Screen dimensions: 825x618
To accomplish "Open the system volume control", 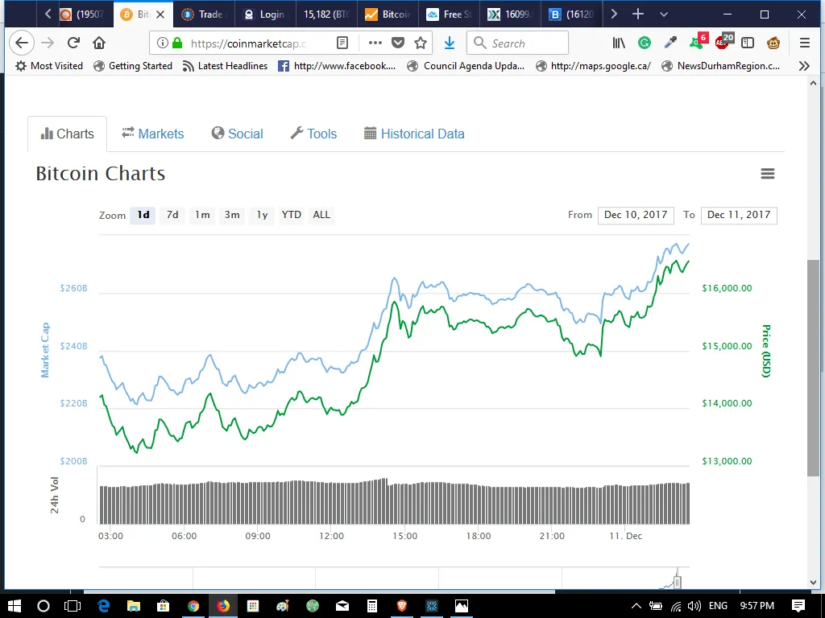I will [x=694, y=606].
